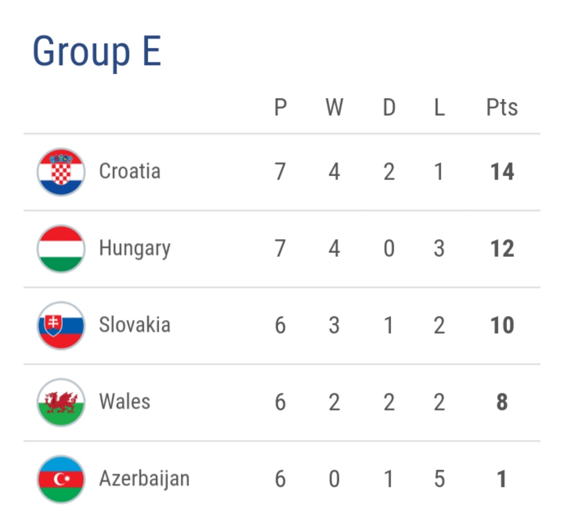
Task: Click the W (wins) column header
Action: click(x=334, y=108)
